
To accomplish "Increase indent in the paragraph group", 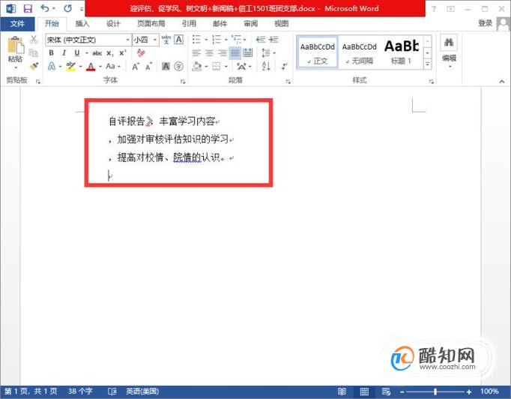I will pos(273,40).
